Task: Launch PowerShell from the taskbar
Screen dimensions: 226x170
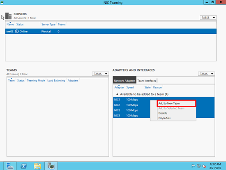Action: (24, 166)
